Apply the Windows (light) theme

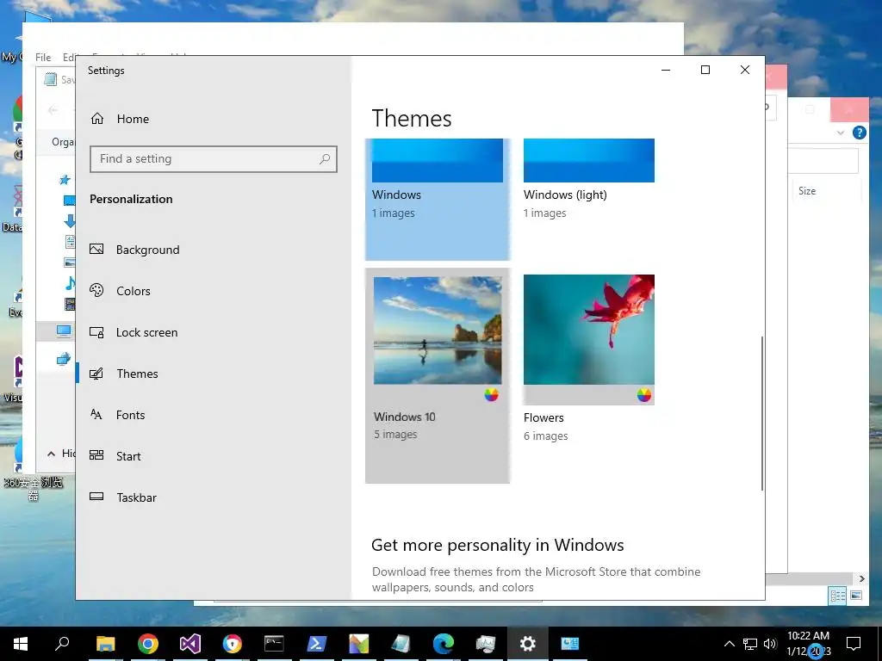[x=589, y=180]
